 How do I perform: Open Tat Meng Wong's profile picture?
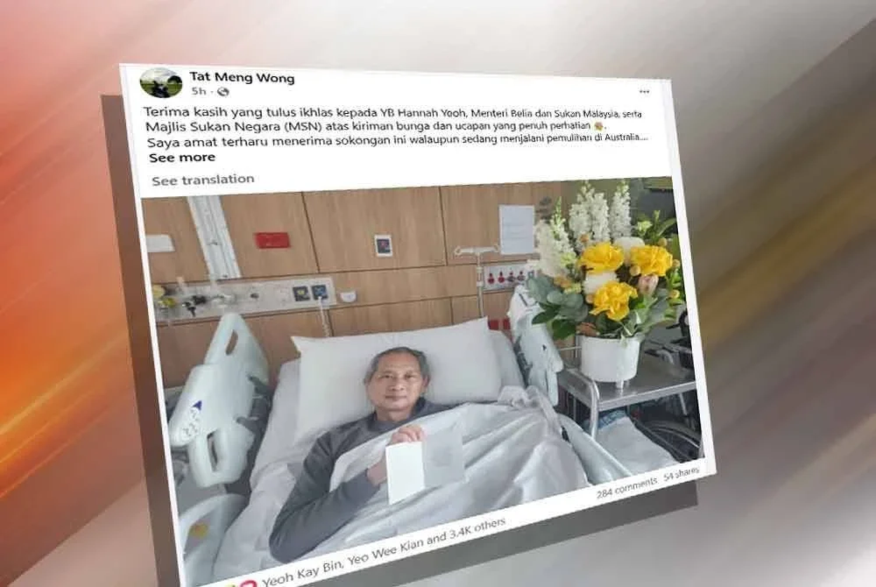[x=160, y=82]
